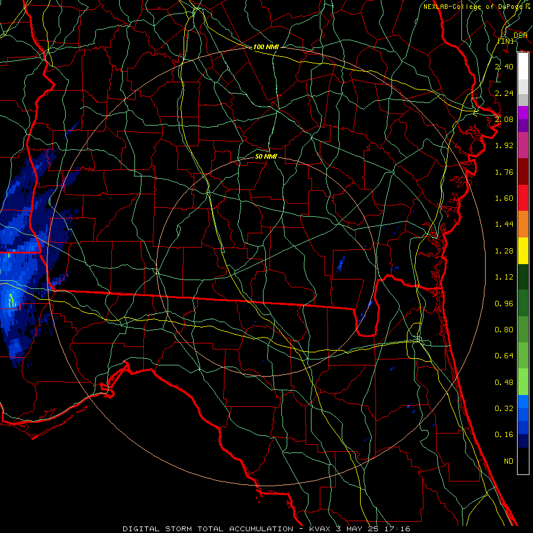Click the 1.60 legend value
This screenshot has height=533, width=533.
point(504,198)
